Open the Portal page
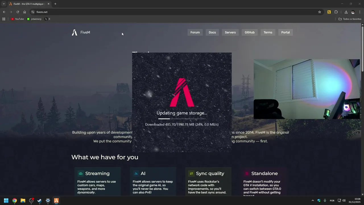This screenshot has height=205, width=364. [286, 32]
